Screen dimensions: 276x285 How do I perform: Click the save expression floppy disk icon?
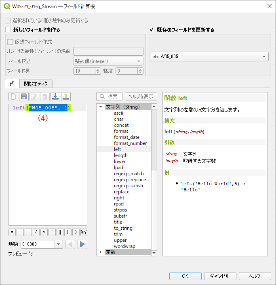pos(24,96)
